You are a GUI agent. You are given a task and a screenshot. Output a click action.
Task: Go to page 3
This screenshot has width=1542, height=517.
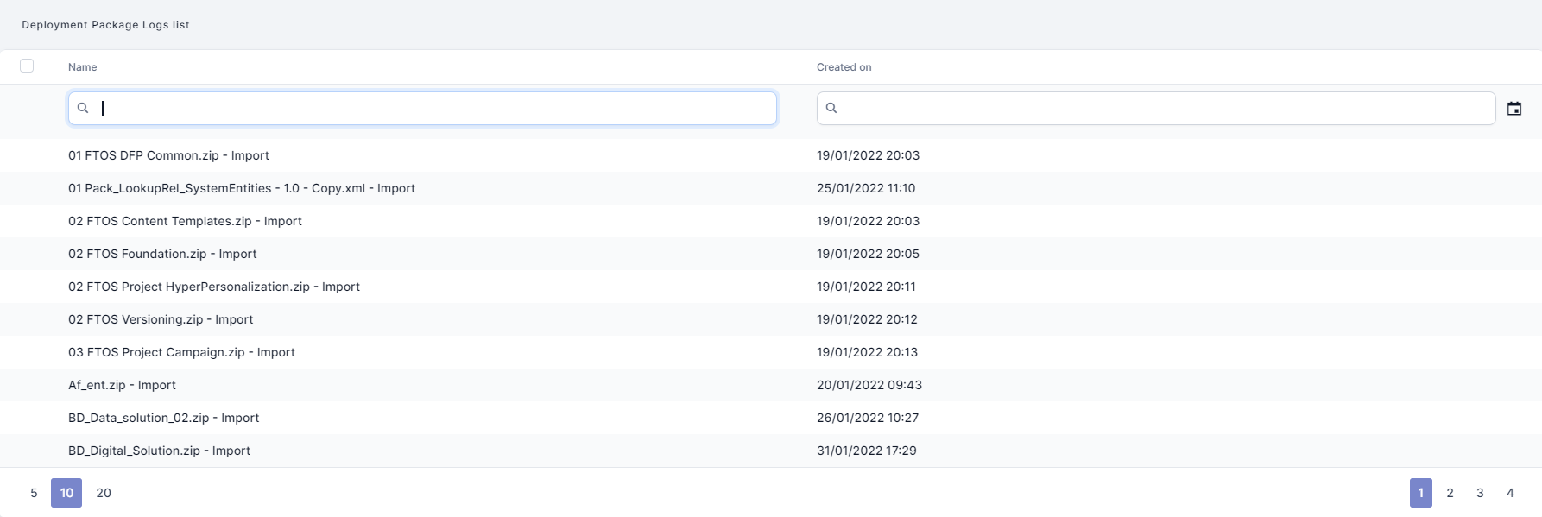(x=1480, y=493)
